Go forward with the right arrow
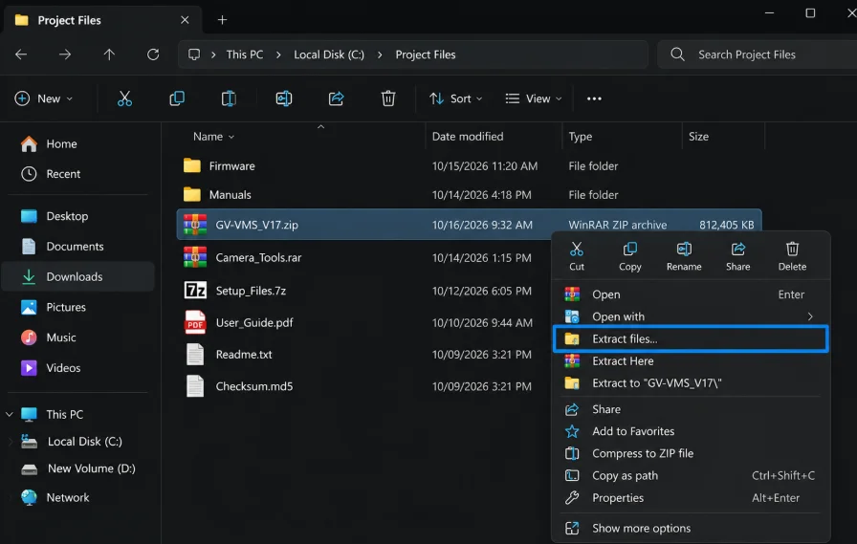This screenshot has width=857, height=544. pos(65,54)
